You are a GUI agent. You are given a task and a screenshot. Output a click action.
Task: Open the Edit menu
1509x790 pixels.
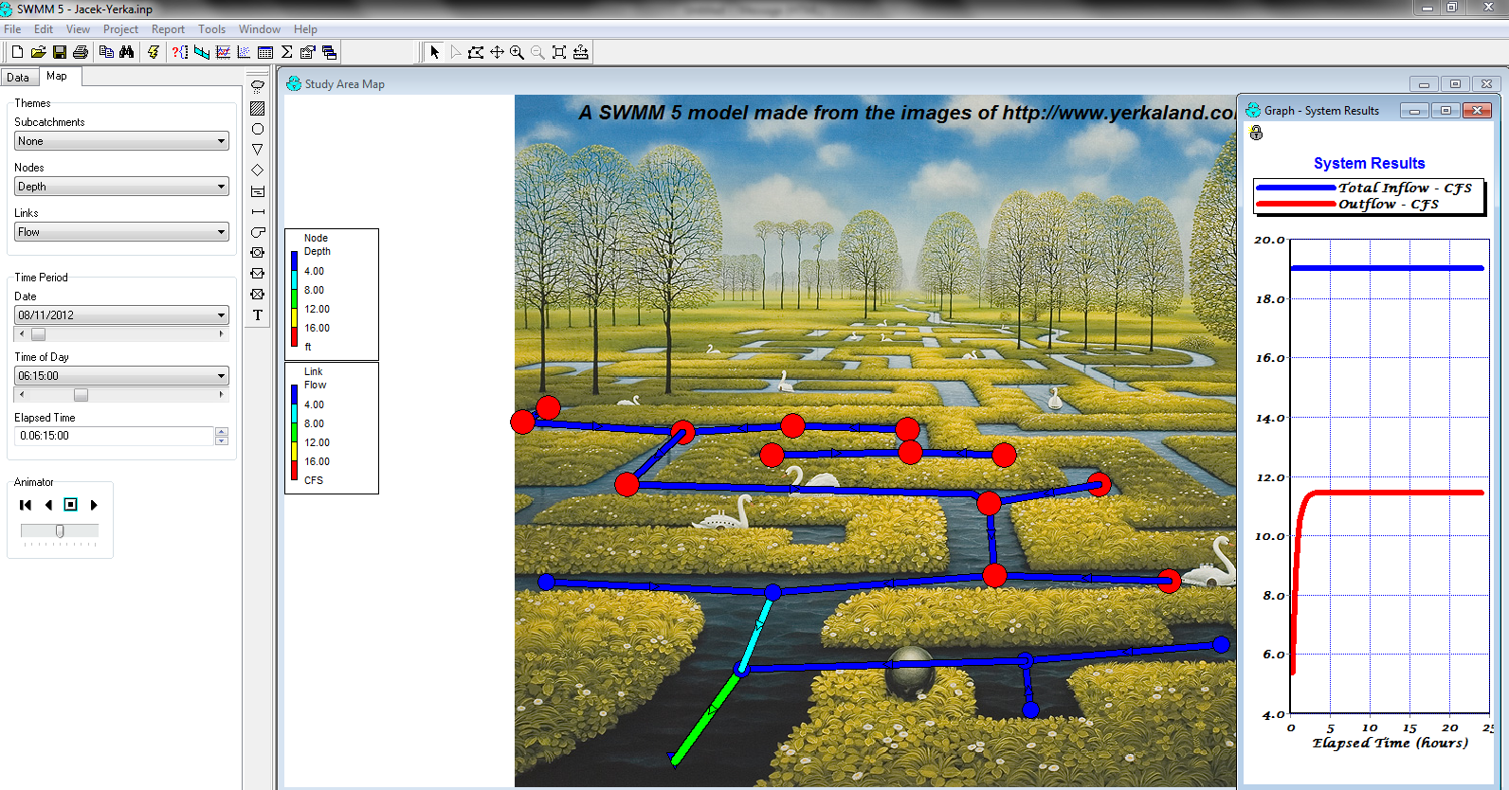click(x=44, y=29)
